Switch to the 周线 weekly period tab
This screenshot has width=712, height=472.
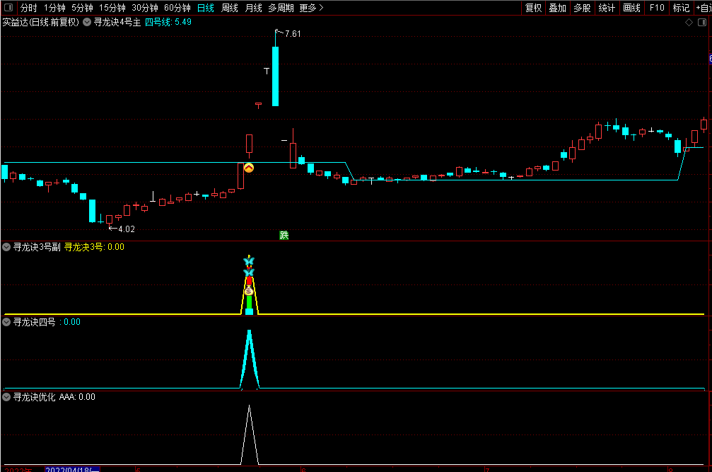pos(230,8)
